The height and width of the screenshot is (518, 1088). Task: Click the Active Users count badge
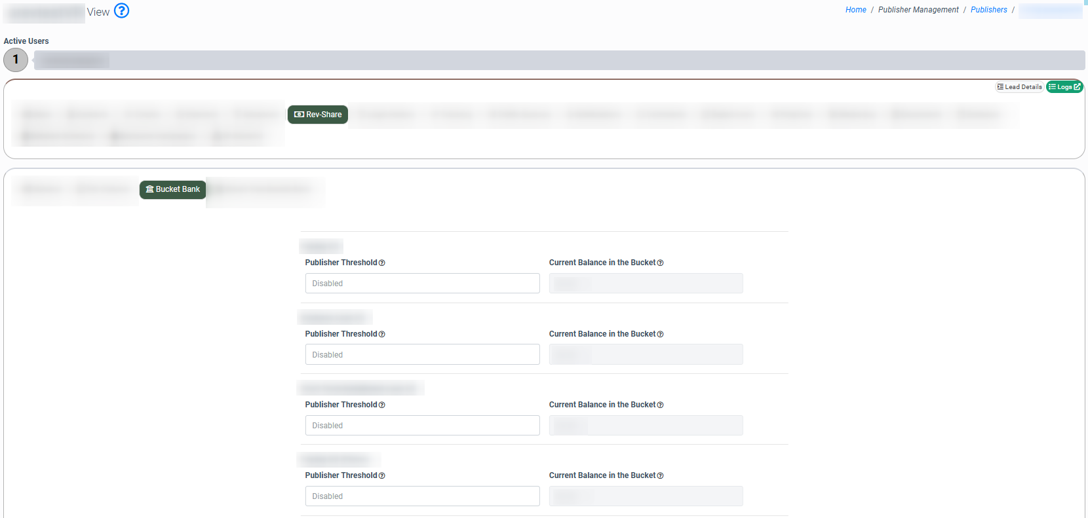(x=16, y=60)
